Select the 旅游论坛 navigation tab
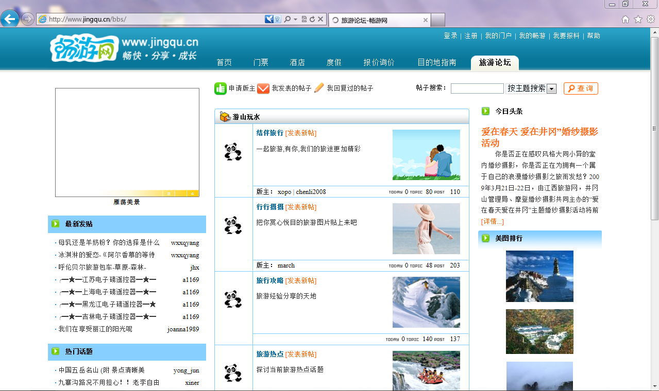The width and height of the screenshot is (659, 391). [495, 63]
